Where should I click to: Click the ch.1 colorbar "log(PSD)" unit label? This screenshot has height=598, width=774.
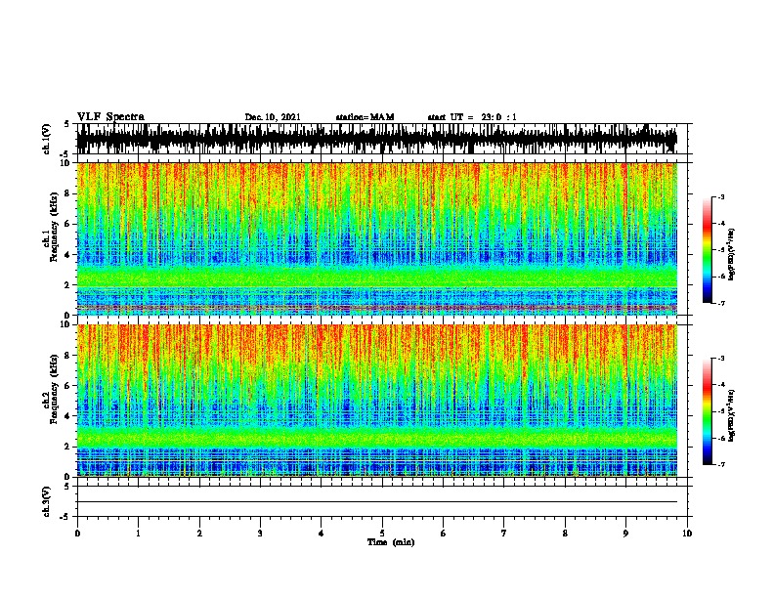pyautogui.click(x=732, y=254)
